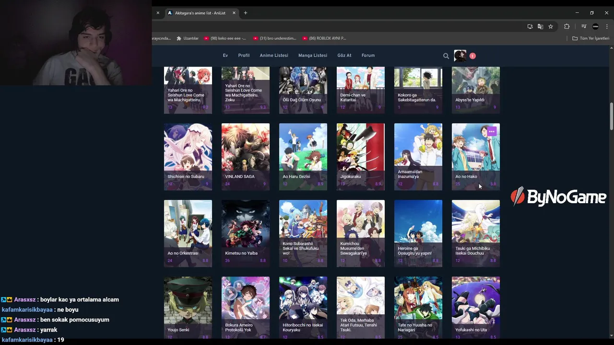Click the page vertical scrollbar thumb
Image resolution: width=614 pixels, height=345 pixels.
pyautogui.click(x=611, y=116)
